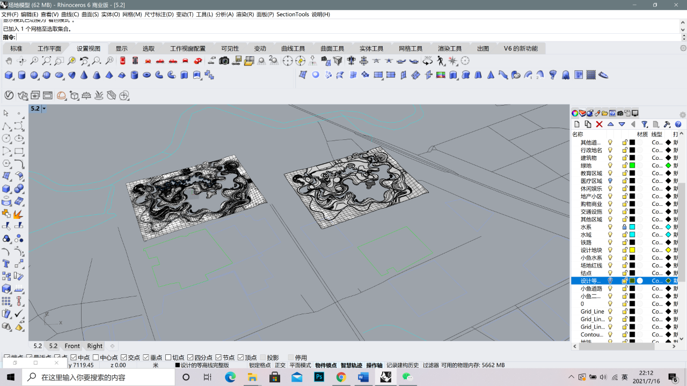Image resolution: width=687 pixels, height=386 pixels.
Task: Open the 曲面(S) menu
Action: (90, 14)
